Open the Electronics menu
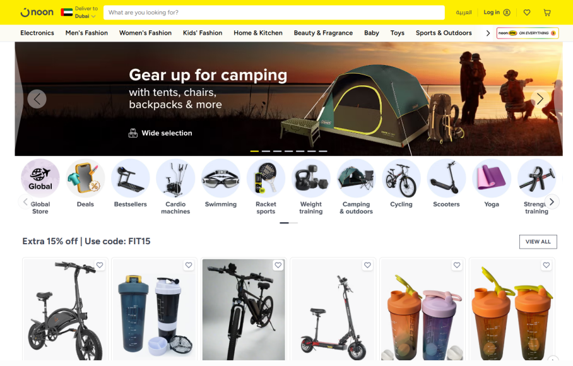 coord(37,33)
